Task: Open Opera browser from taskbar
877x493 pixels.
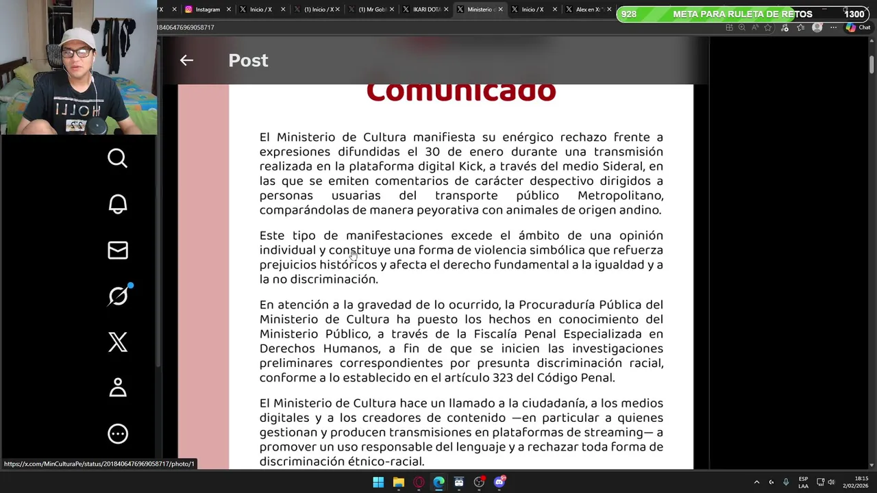Action: (x=419, y=482)
